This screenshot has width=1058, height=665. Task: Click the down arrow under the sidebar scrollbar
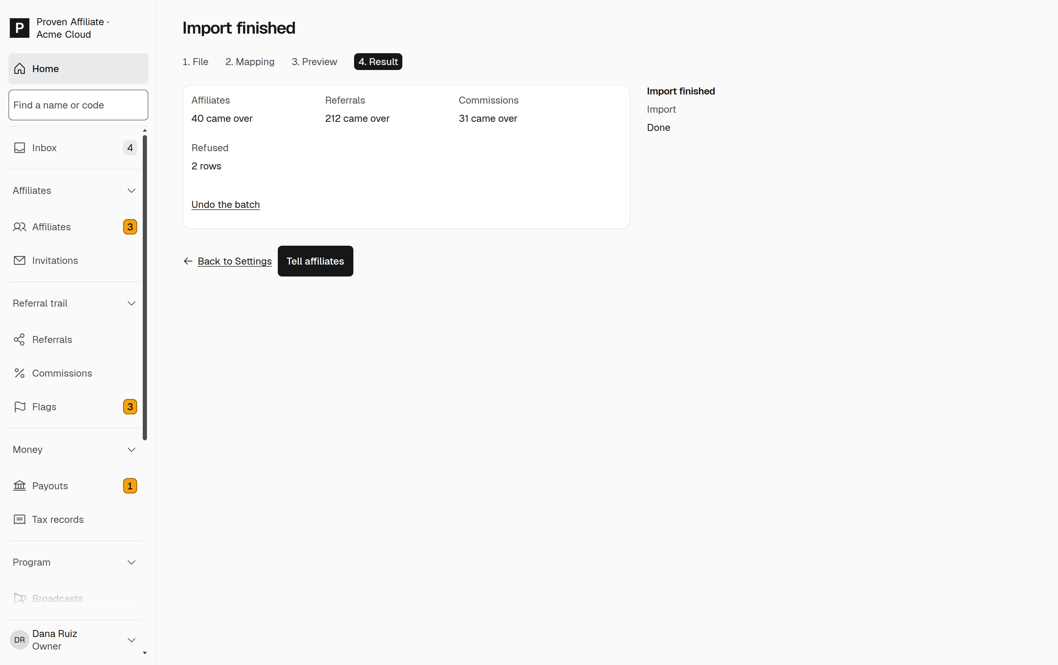tap(145, 653)
